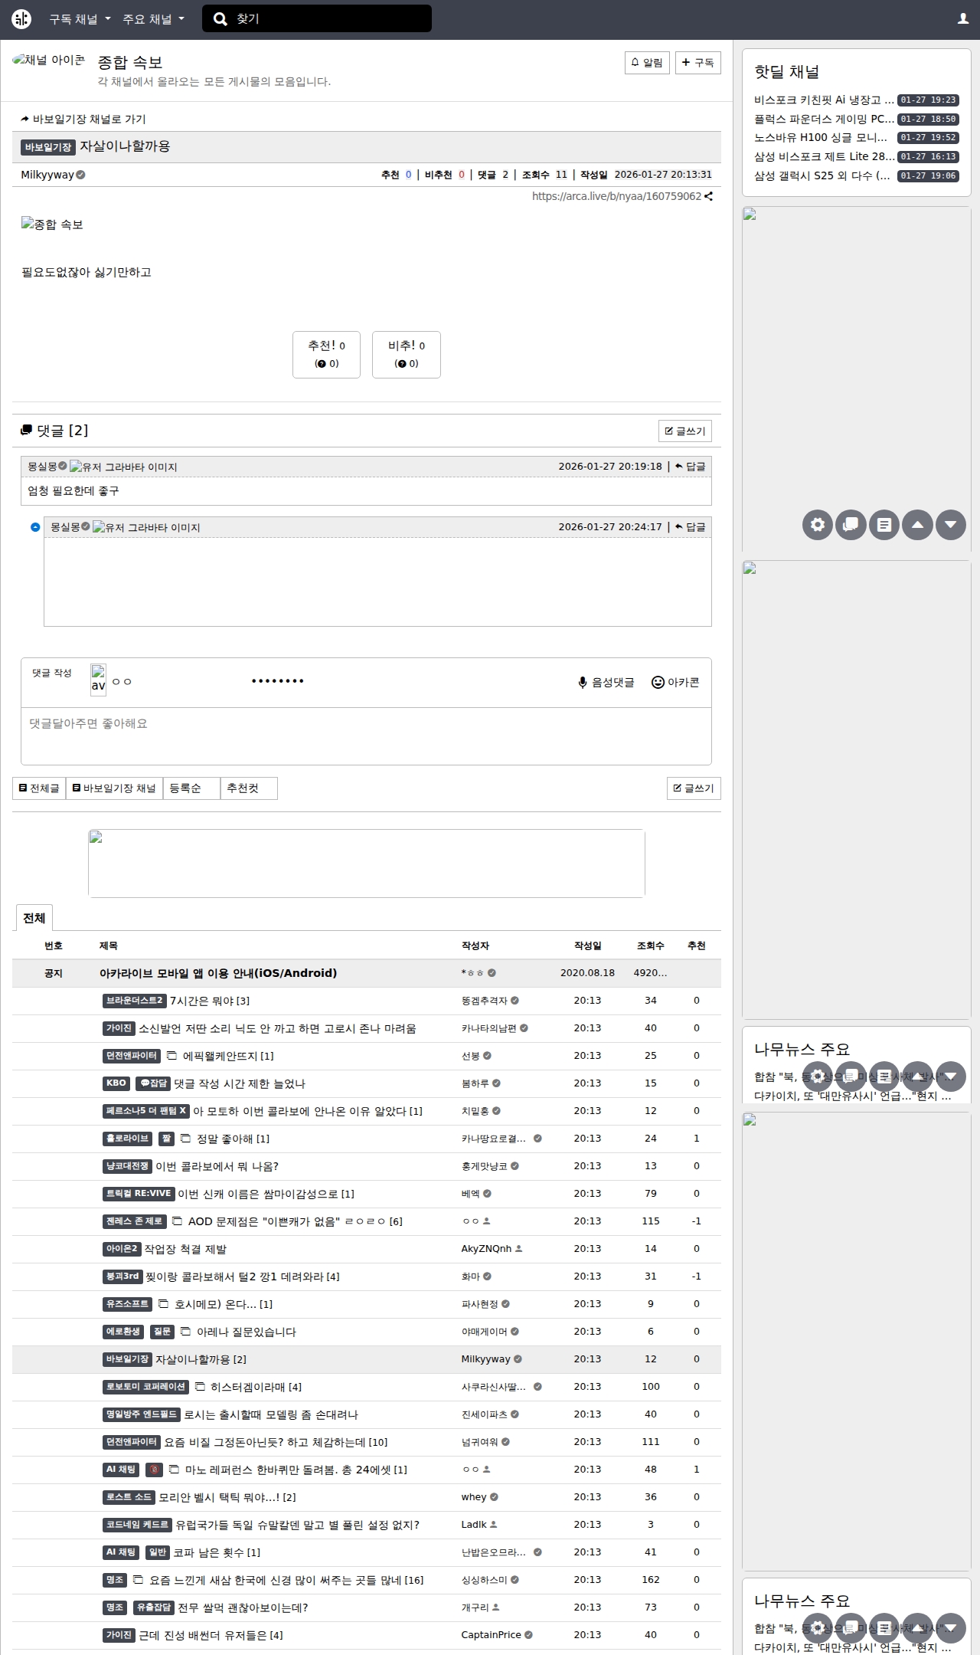Image resolution: width=980 pixels, height=1655 pixels.
Task: Collapse the nested reply via blue circle
Action: pos(35,527)
